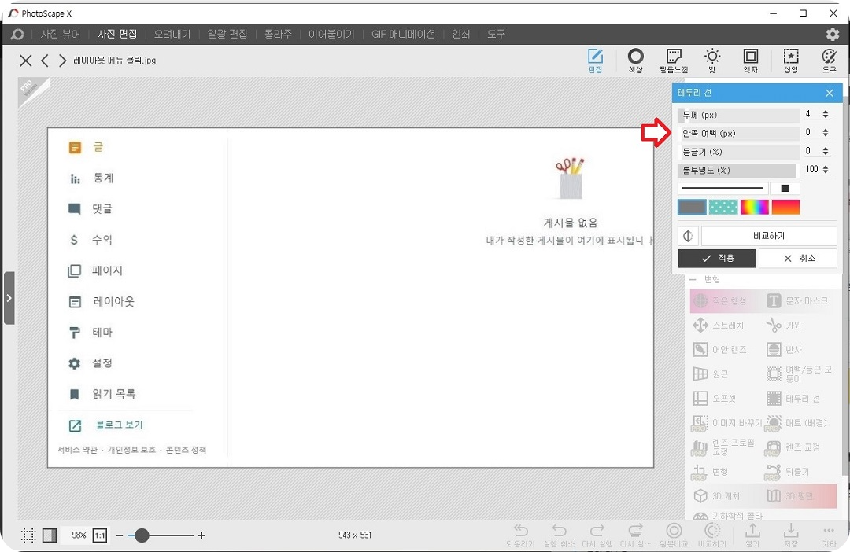Screen dimensions: 850x552
Task: Open the 편집 (Edit) toolbar tab
Action: point(595,60)
